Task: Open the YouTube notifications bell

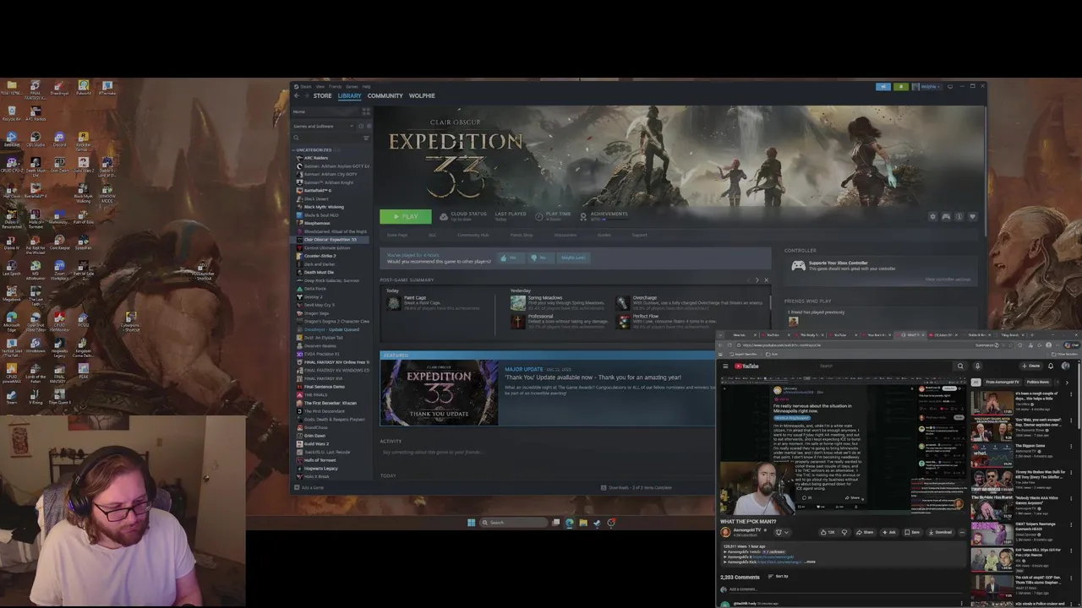Action: pos(1051,366)
